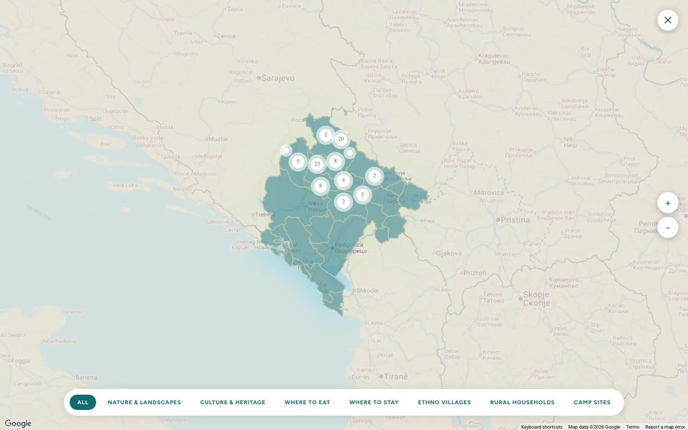
Task: Click the Pristina city label
Action: coord(515,220)
